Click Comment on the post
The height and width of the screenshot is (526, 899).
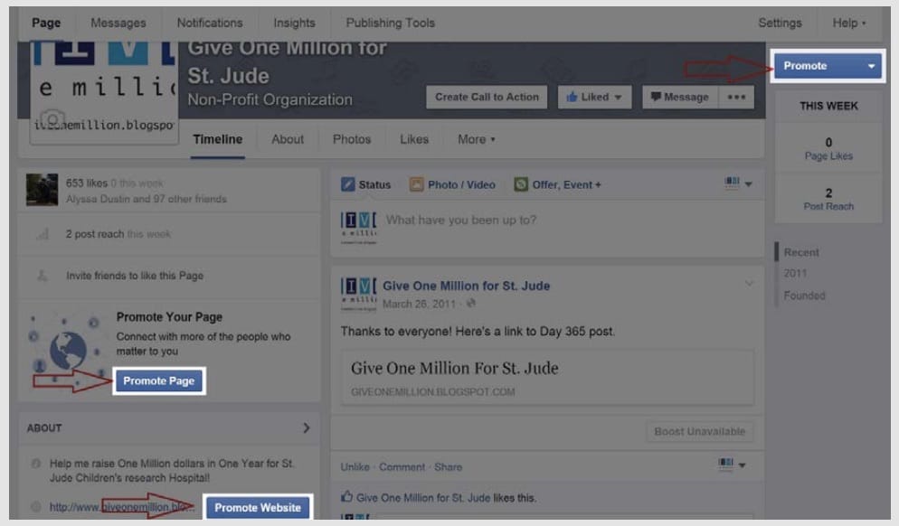(402, 467)
